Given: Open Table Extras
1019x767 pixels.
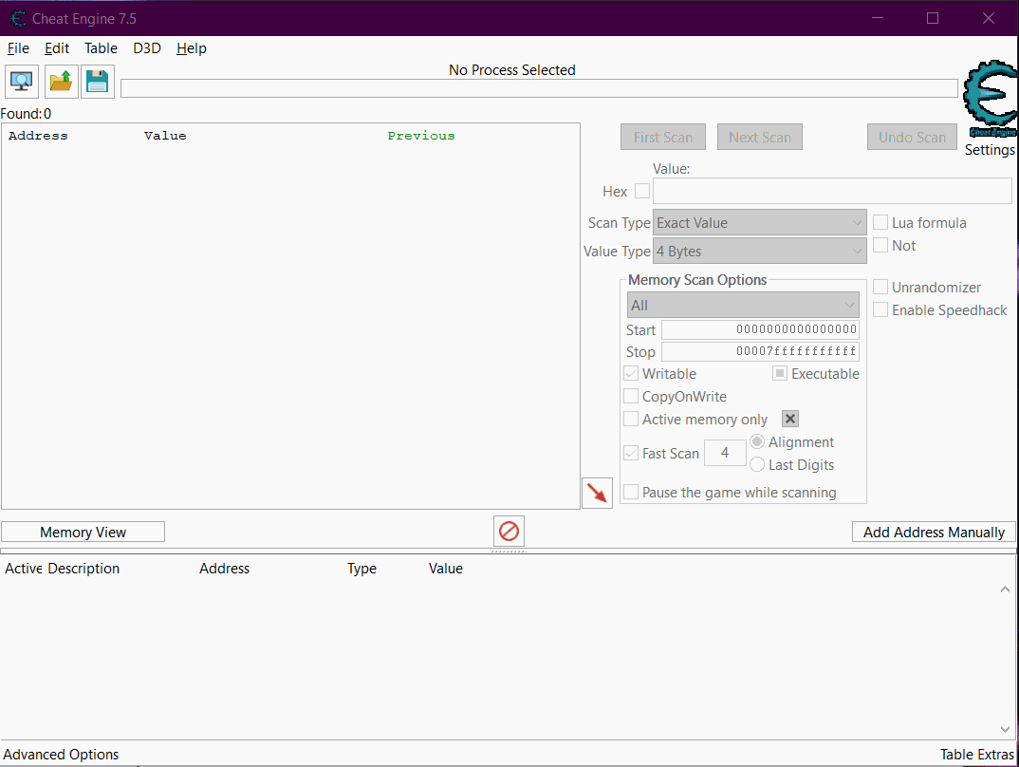Looking at the screenshot, I should tap(976, 755).
